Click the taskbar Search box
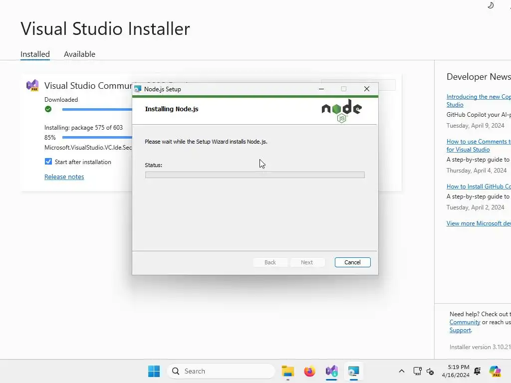 point(221,371)
